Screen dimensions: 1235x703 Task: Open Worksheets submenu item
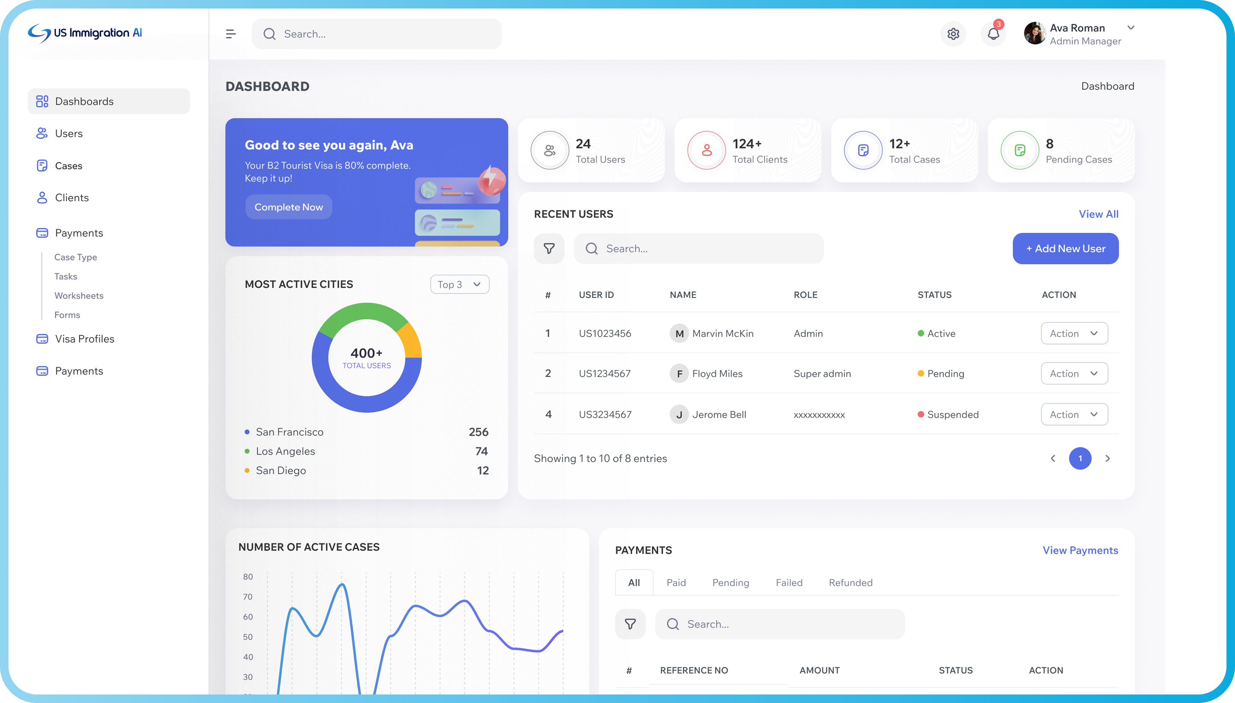[x=79, y=296]
